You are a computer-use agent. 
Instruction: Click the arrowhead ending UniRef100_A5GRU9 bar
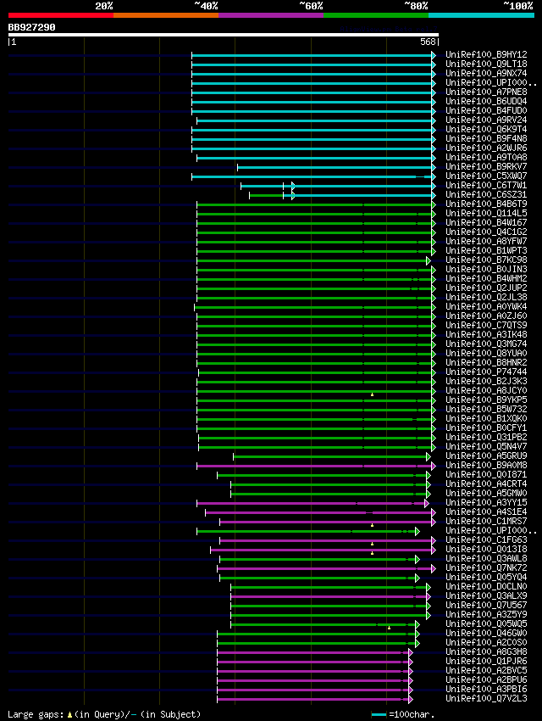click(429, 456)
